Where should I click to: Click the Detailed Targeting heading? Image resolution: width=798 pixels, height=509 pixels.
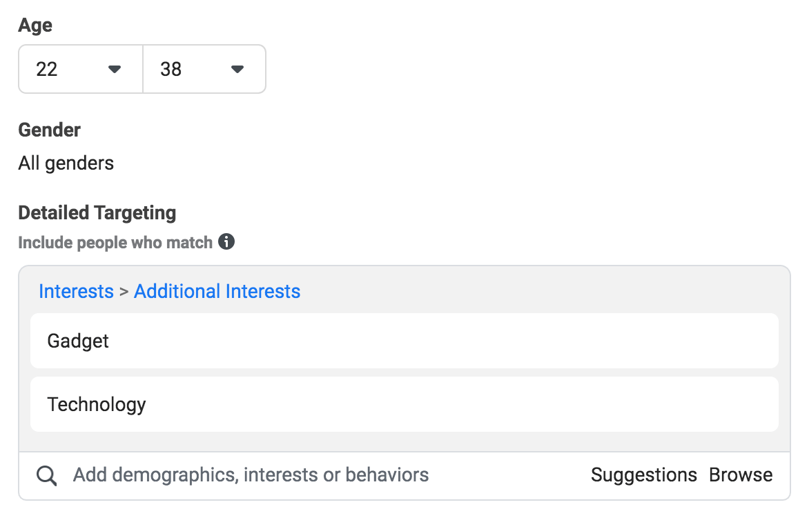tap(97, 212)
